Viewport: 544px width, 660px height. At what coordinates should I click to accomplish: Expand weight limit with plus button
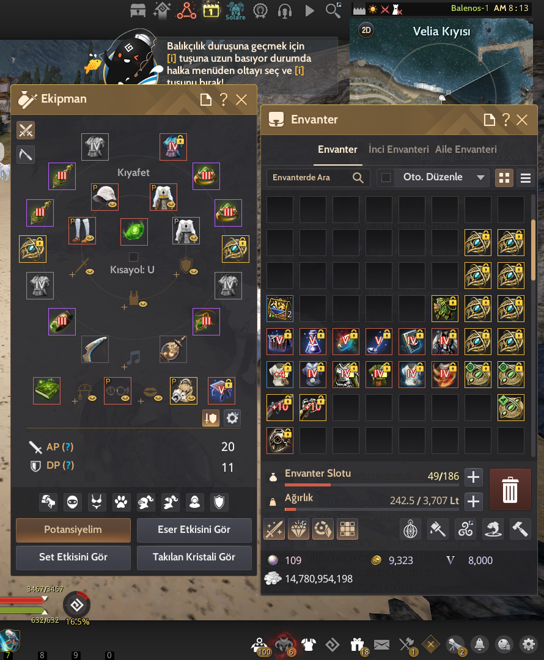click(x=473, y=501)
